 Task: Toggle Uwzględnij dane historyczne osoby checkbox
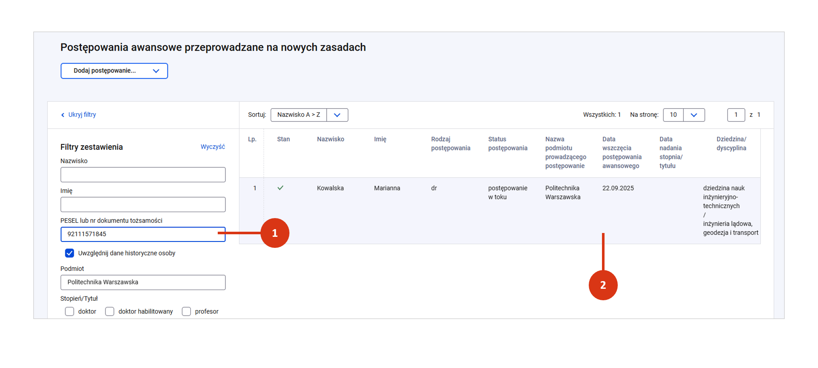70,253
